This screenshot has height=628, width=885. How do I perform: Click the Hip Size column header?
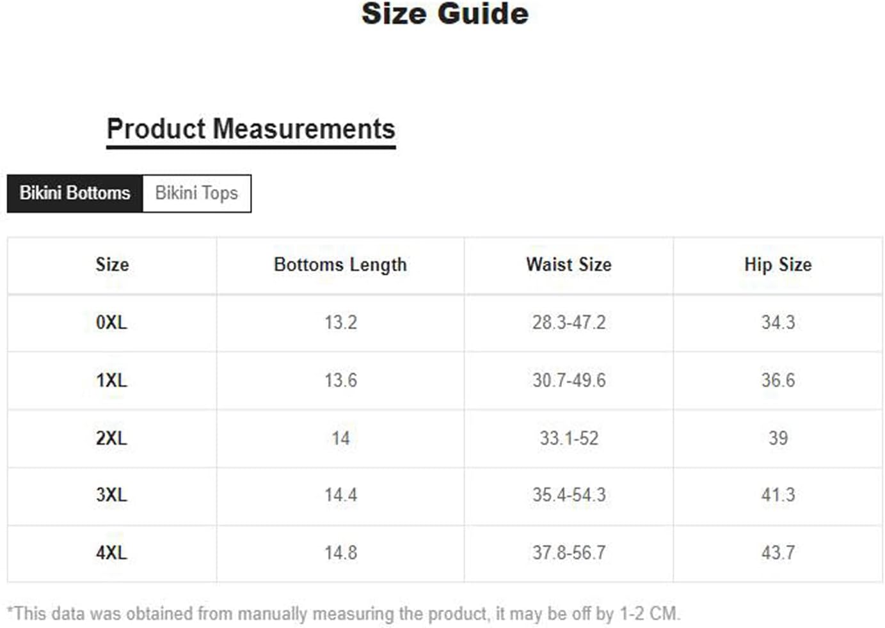pos(778,265)
